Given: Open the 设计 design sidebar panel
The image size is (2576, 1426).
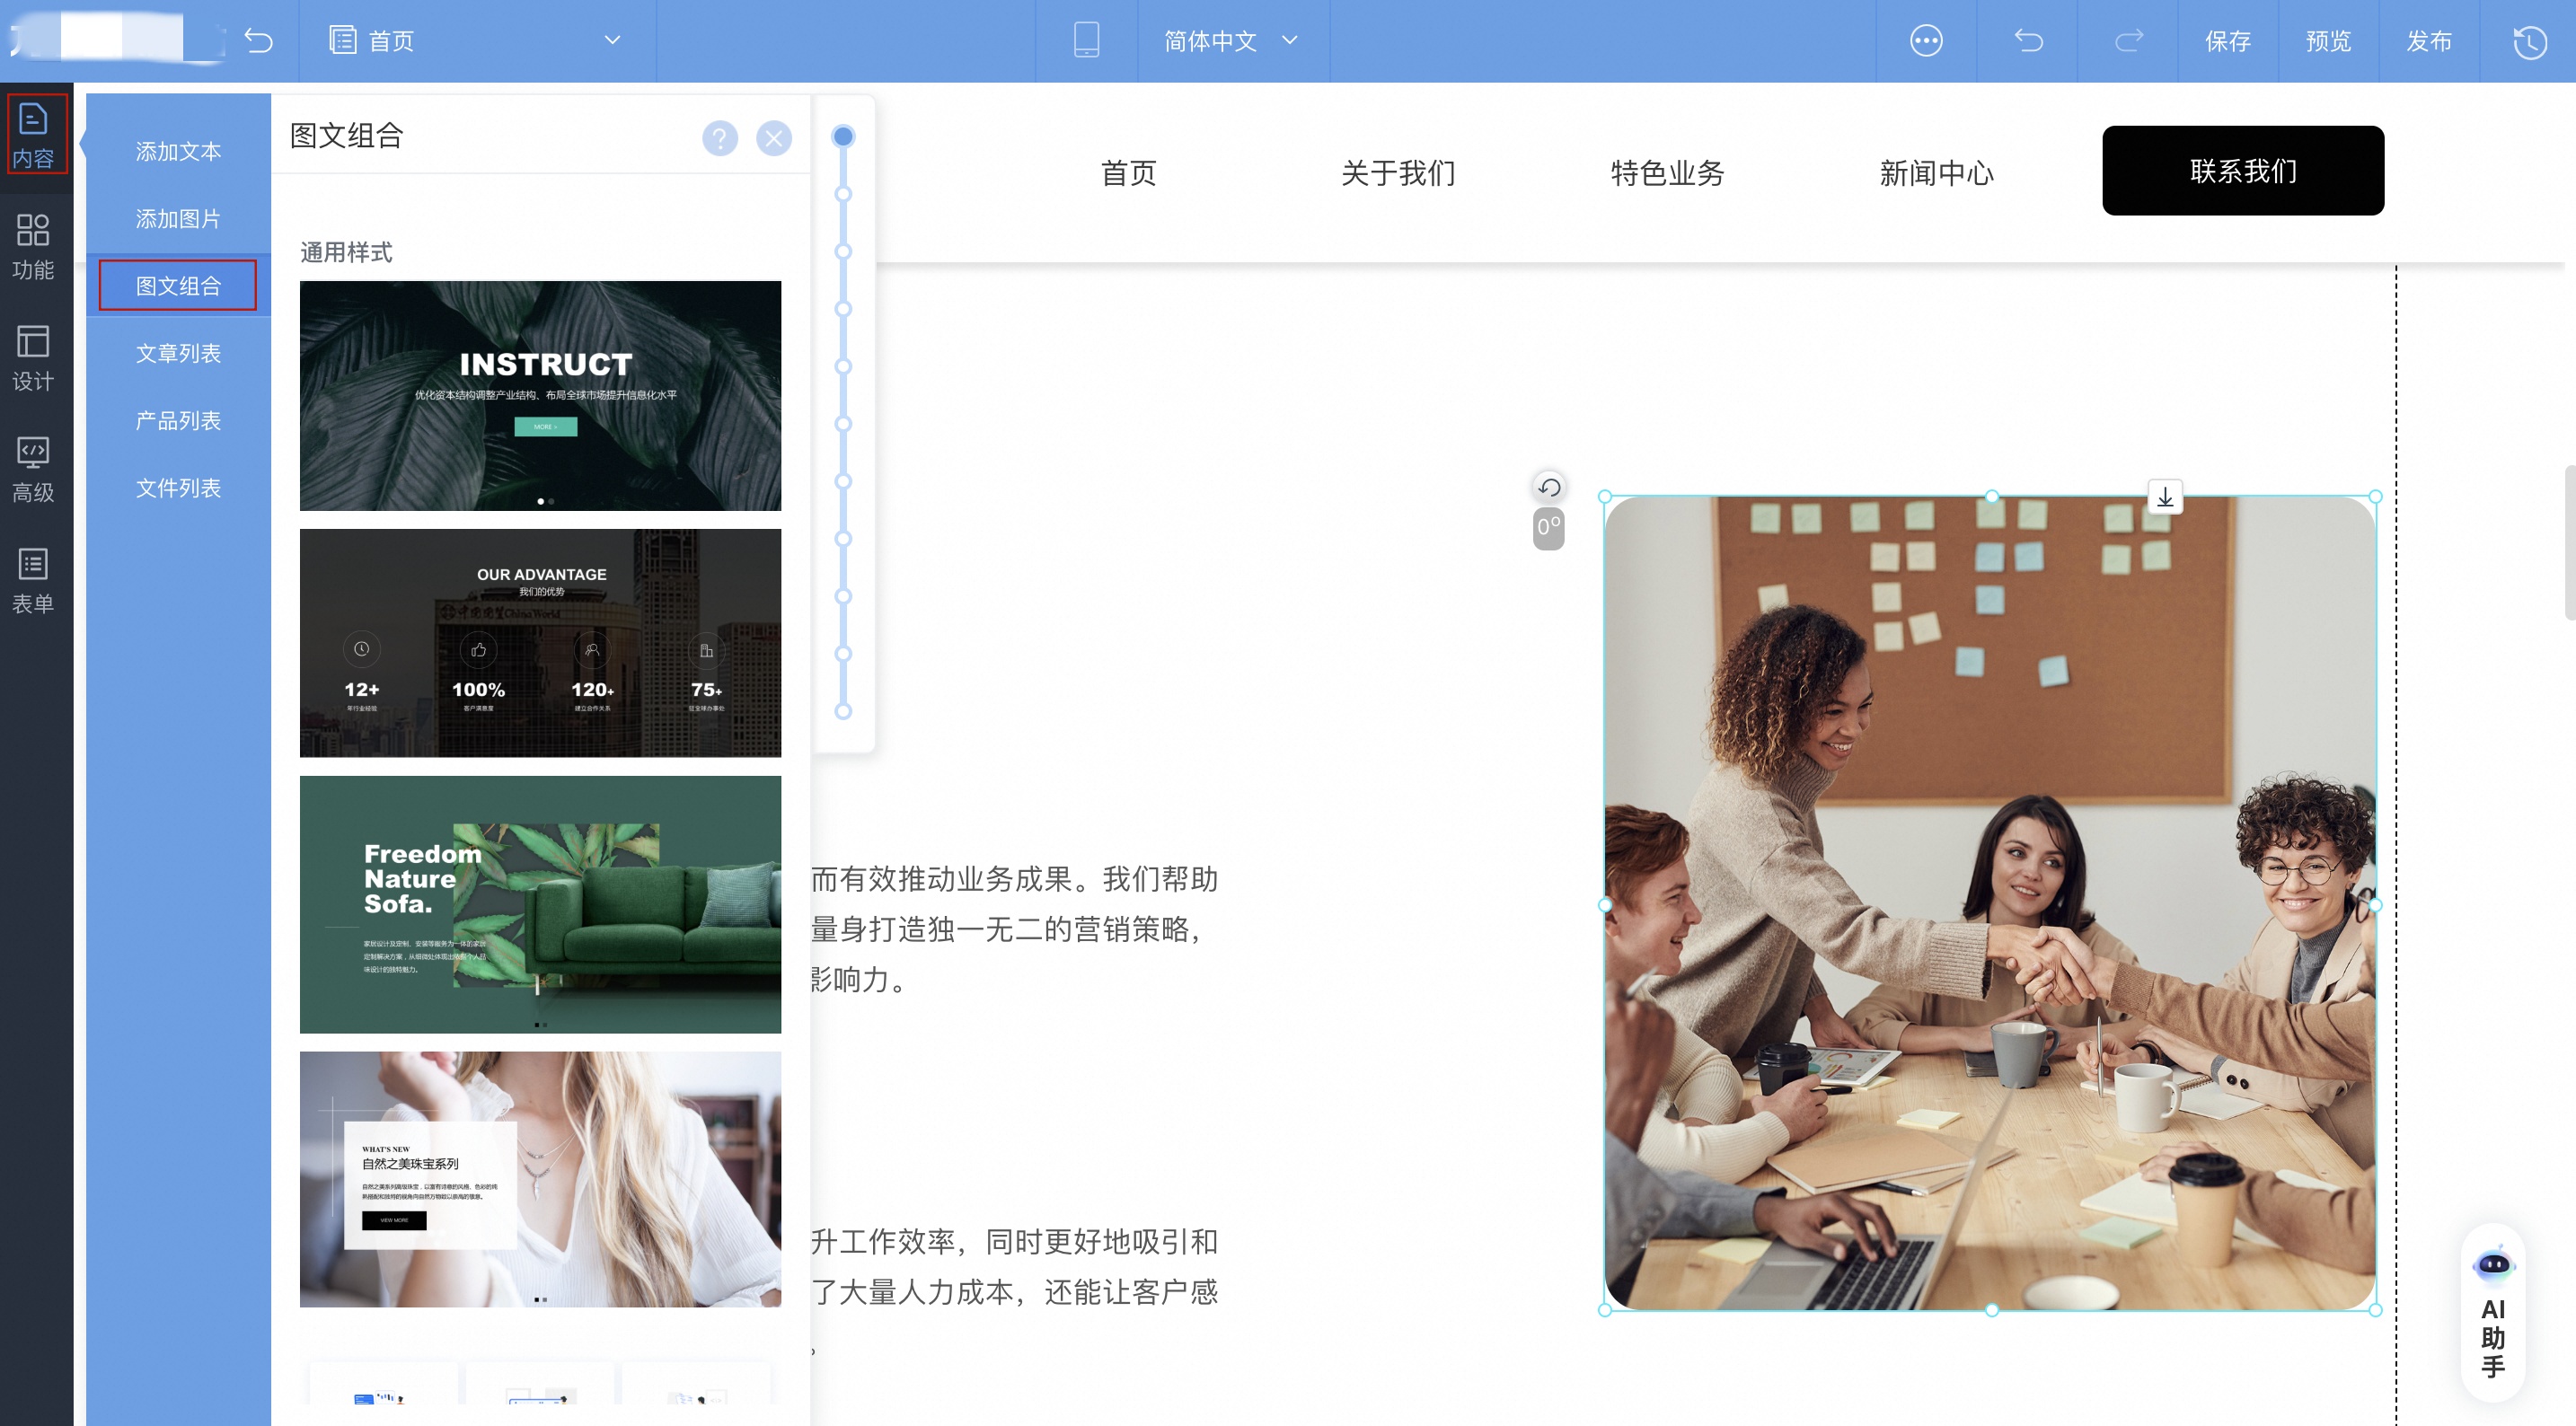Looking at the screenshot, I should [x=33, y=357].
